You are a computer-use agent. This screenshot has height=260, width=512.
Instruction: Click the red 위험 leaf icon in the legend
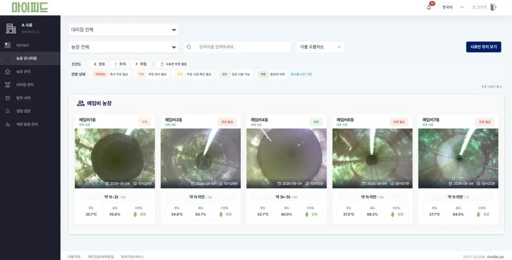pyautogui.click(x=136, y=64)
